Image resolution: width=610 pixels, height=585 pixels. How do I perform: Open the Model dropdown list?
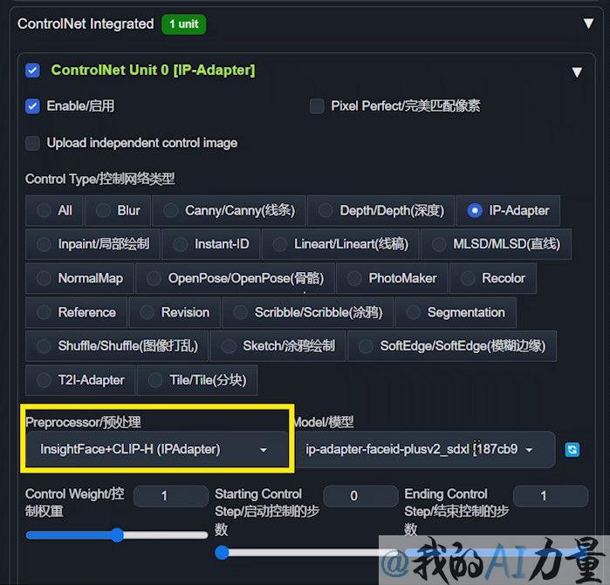[424, 449]
